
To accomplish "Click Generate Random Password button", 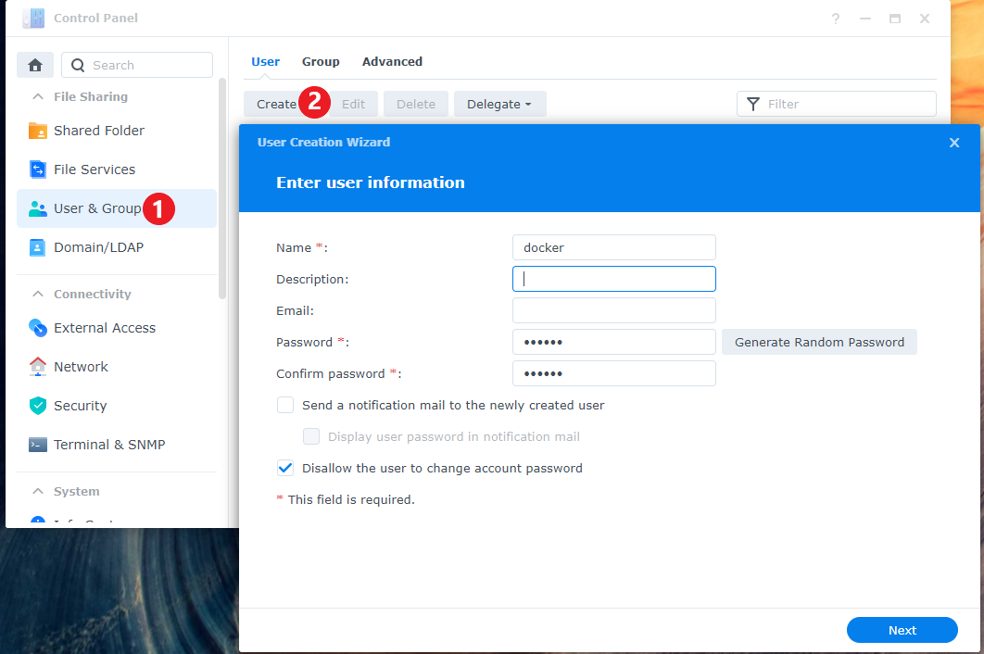I will (x=819, y=342).
